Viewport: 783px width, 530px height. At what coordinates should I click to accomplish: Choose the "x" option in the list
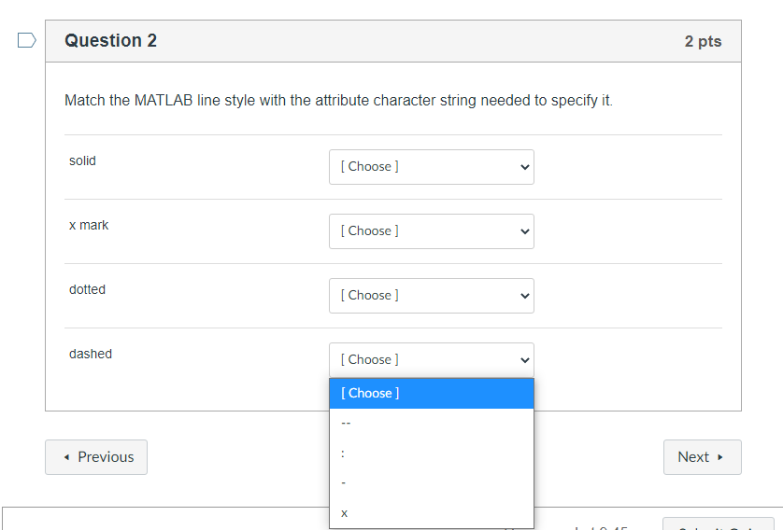pos(431,513)
